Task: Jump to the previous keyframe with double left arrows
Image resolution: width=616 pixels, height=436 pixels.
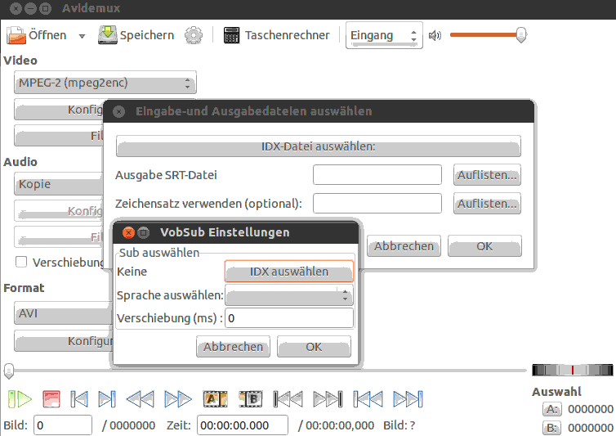Action: click(x=141, y=399)
